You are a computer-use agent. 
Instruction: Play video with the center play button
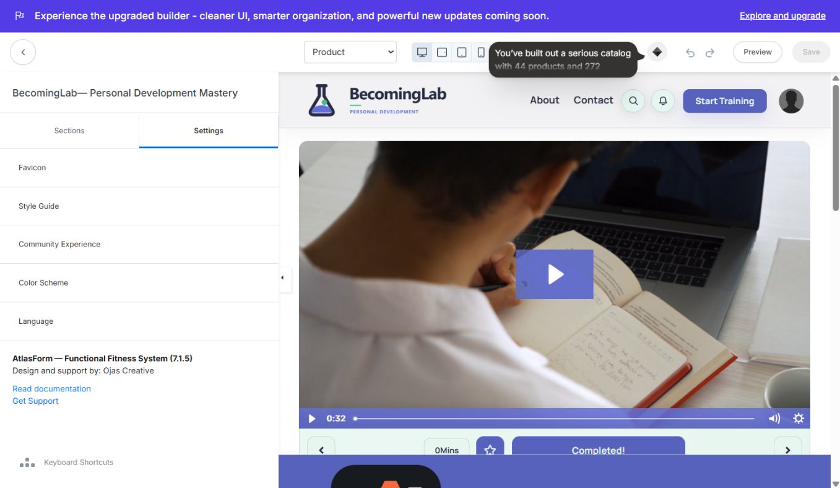click(555, 274)
